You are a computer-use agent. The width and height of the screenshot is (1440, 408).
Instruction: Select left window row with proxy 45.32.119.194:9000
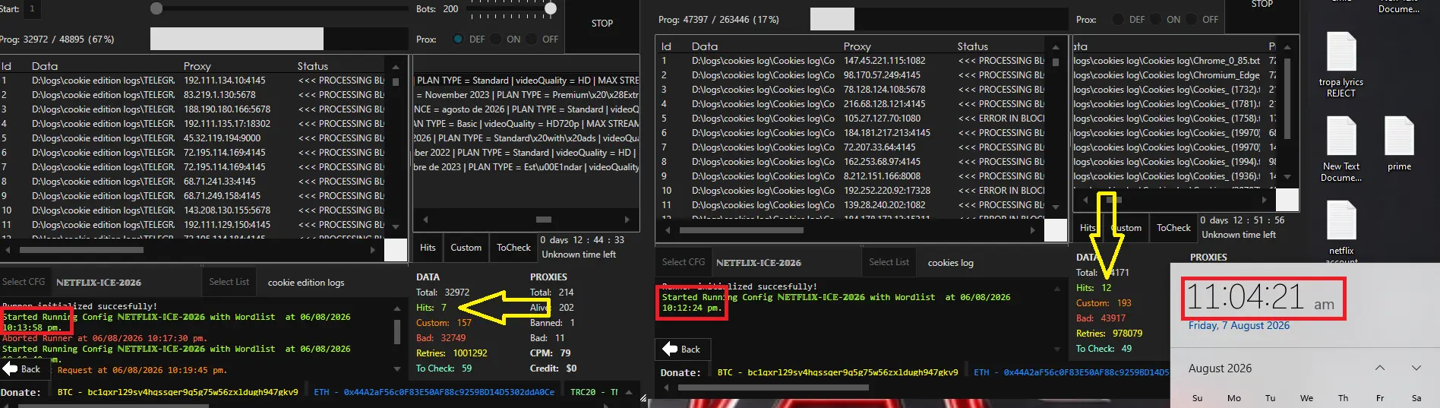(x=194, y=138)
